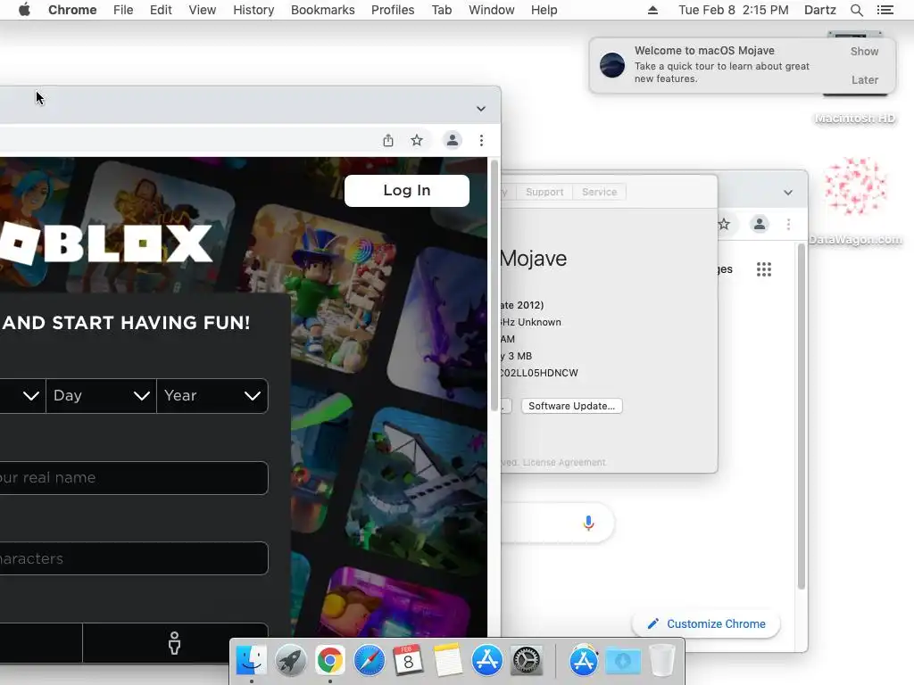Image resolution: width=914 pixels, height=685 pixels.
Task: Open License Agreement link in About This Mac
Action: click(x=564, y=463)
